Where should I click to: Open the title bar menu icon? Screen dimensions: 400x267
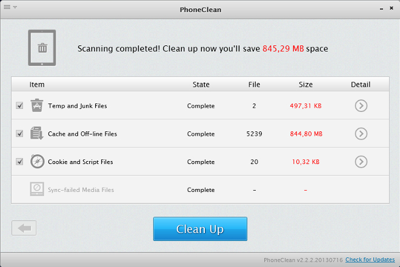coord(9,8)
